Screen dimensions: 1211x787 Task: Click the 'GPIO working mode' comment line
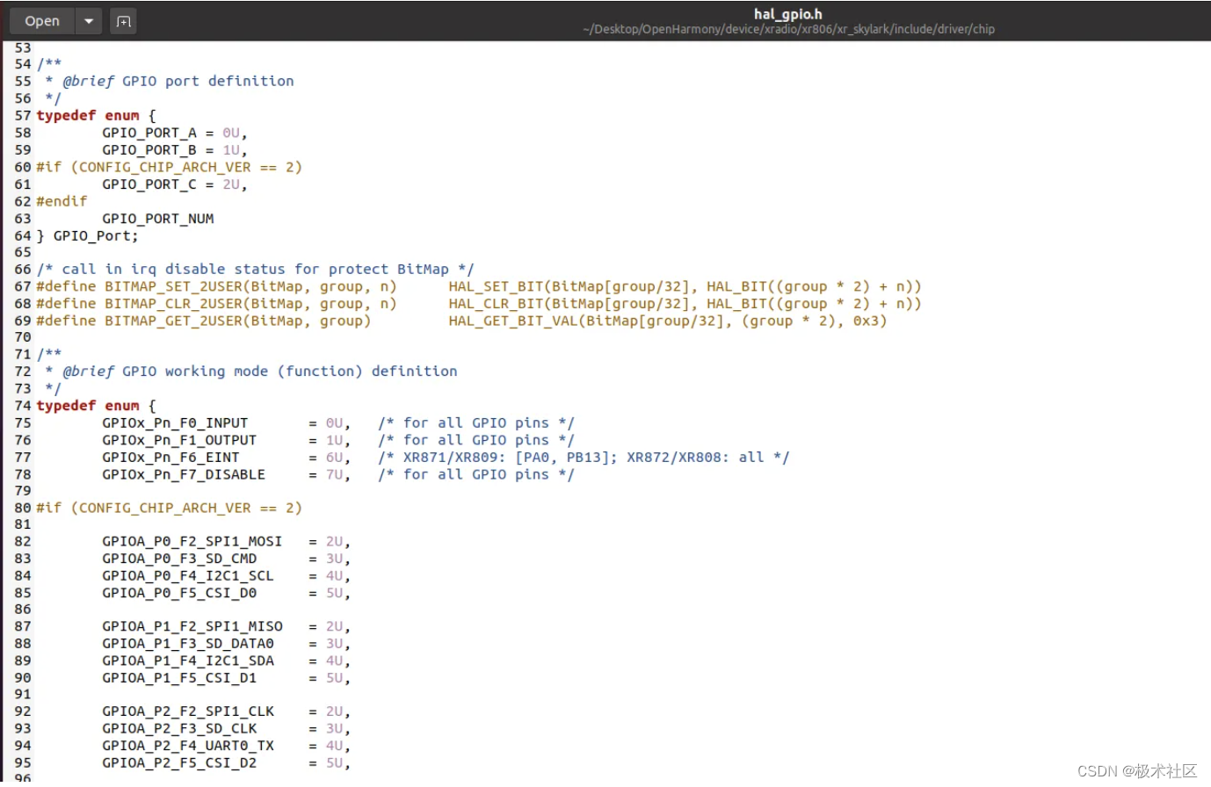point(251,372)
